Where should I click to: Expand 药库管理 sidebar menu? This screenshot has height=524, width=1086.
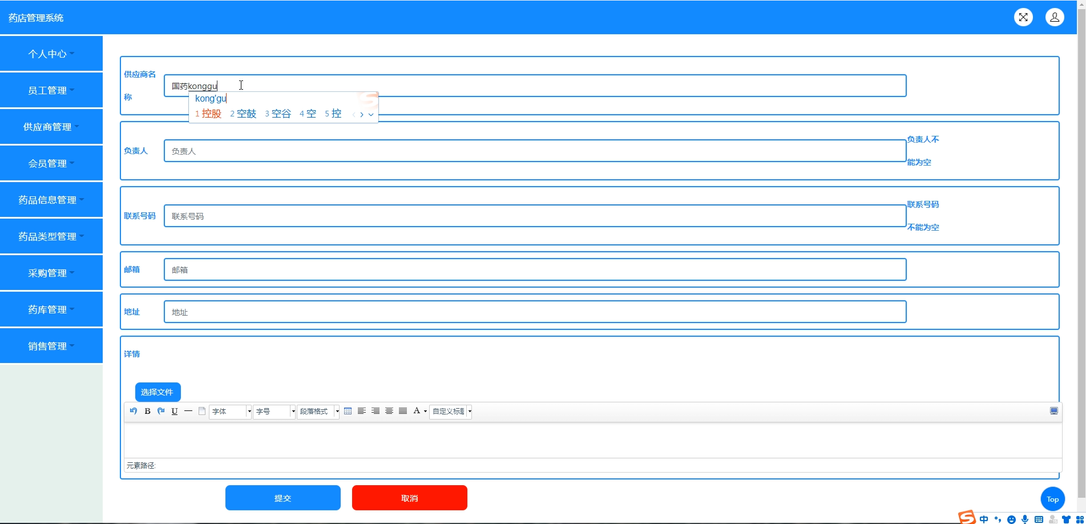click(x=51, y=309)
